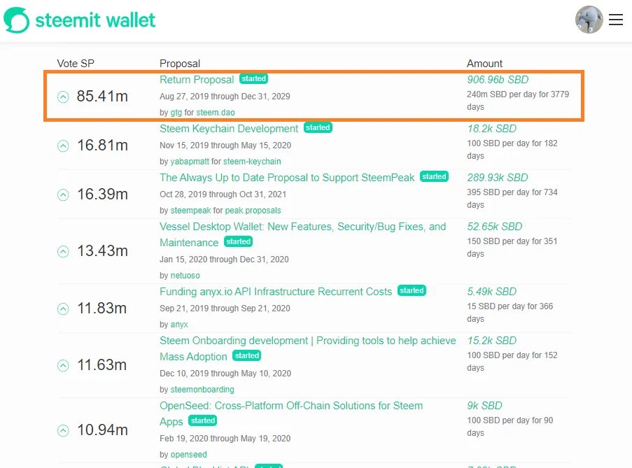
Task: Click the Proposal column header
Action: point(180,64)
